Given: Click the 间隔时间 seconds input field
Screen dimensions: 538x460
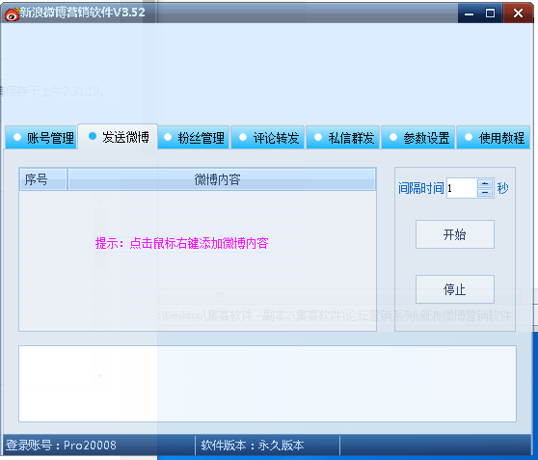Looking at the screenshot, I should (x=462, y=188).
